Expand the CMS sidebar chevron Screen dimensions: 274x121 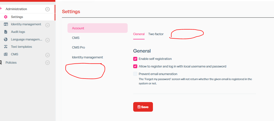click(47, 55)
